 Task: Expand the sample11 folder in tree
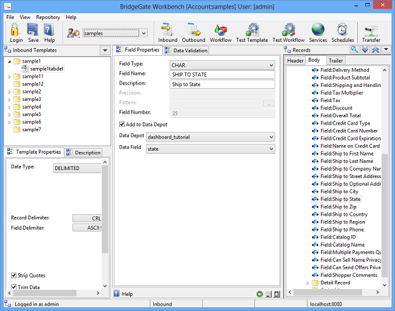point(9,77)
